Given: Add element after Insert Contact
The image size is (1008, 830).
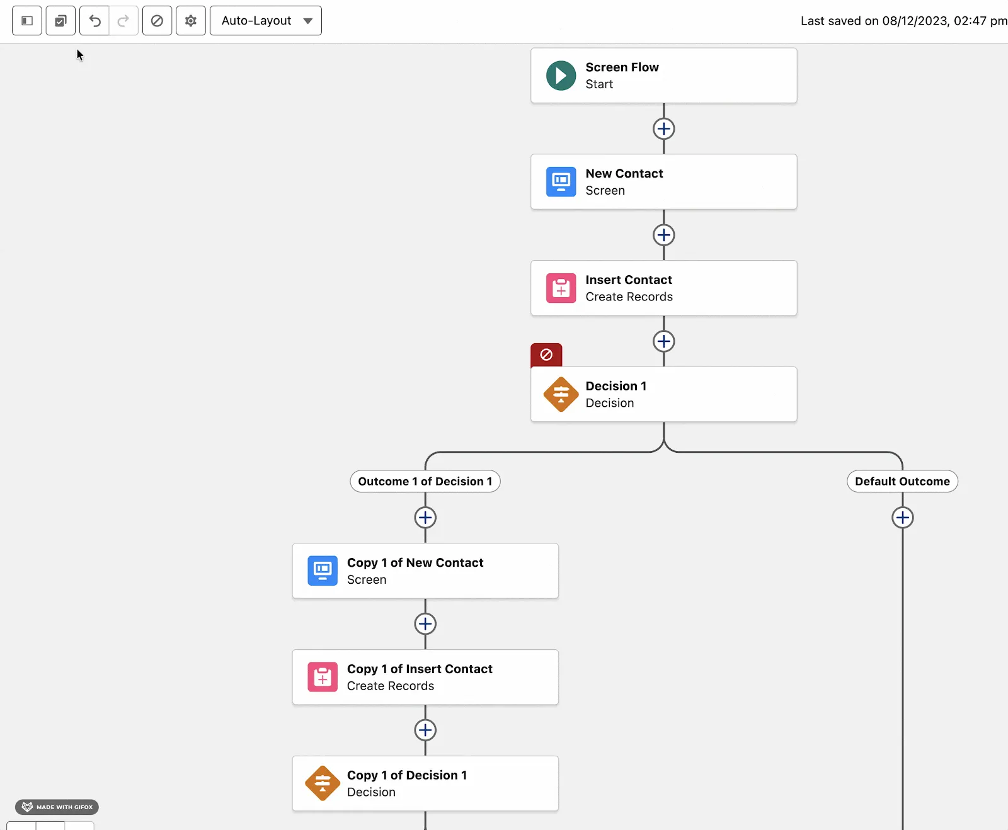Looking at the screenshot, I should pos(663,341).
